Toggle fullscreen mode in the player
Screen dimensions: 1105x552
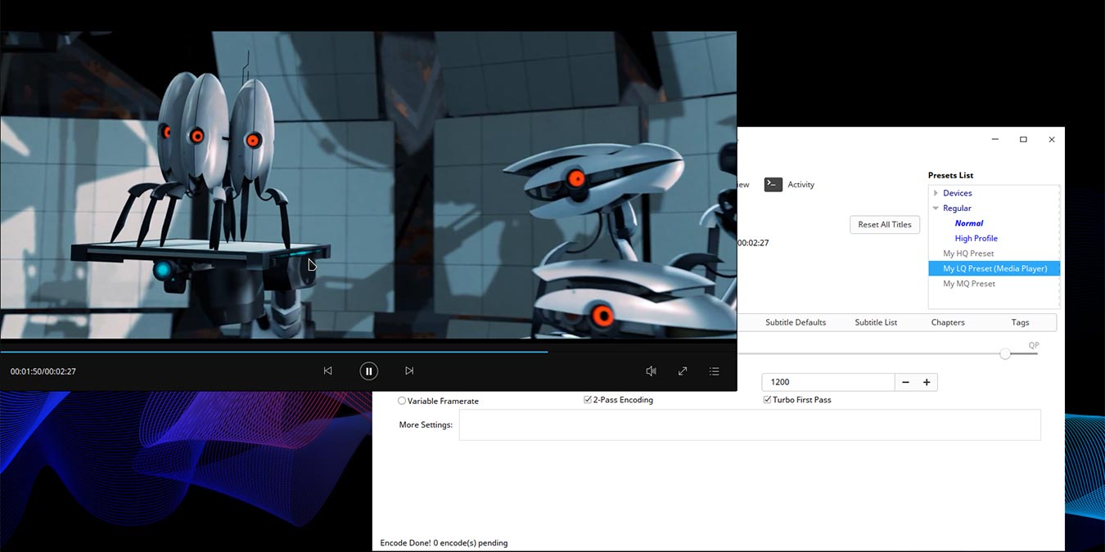point(683,370)
